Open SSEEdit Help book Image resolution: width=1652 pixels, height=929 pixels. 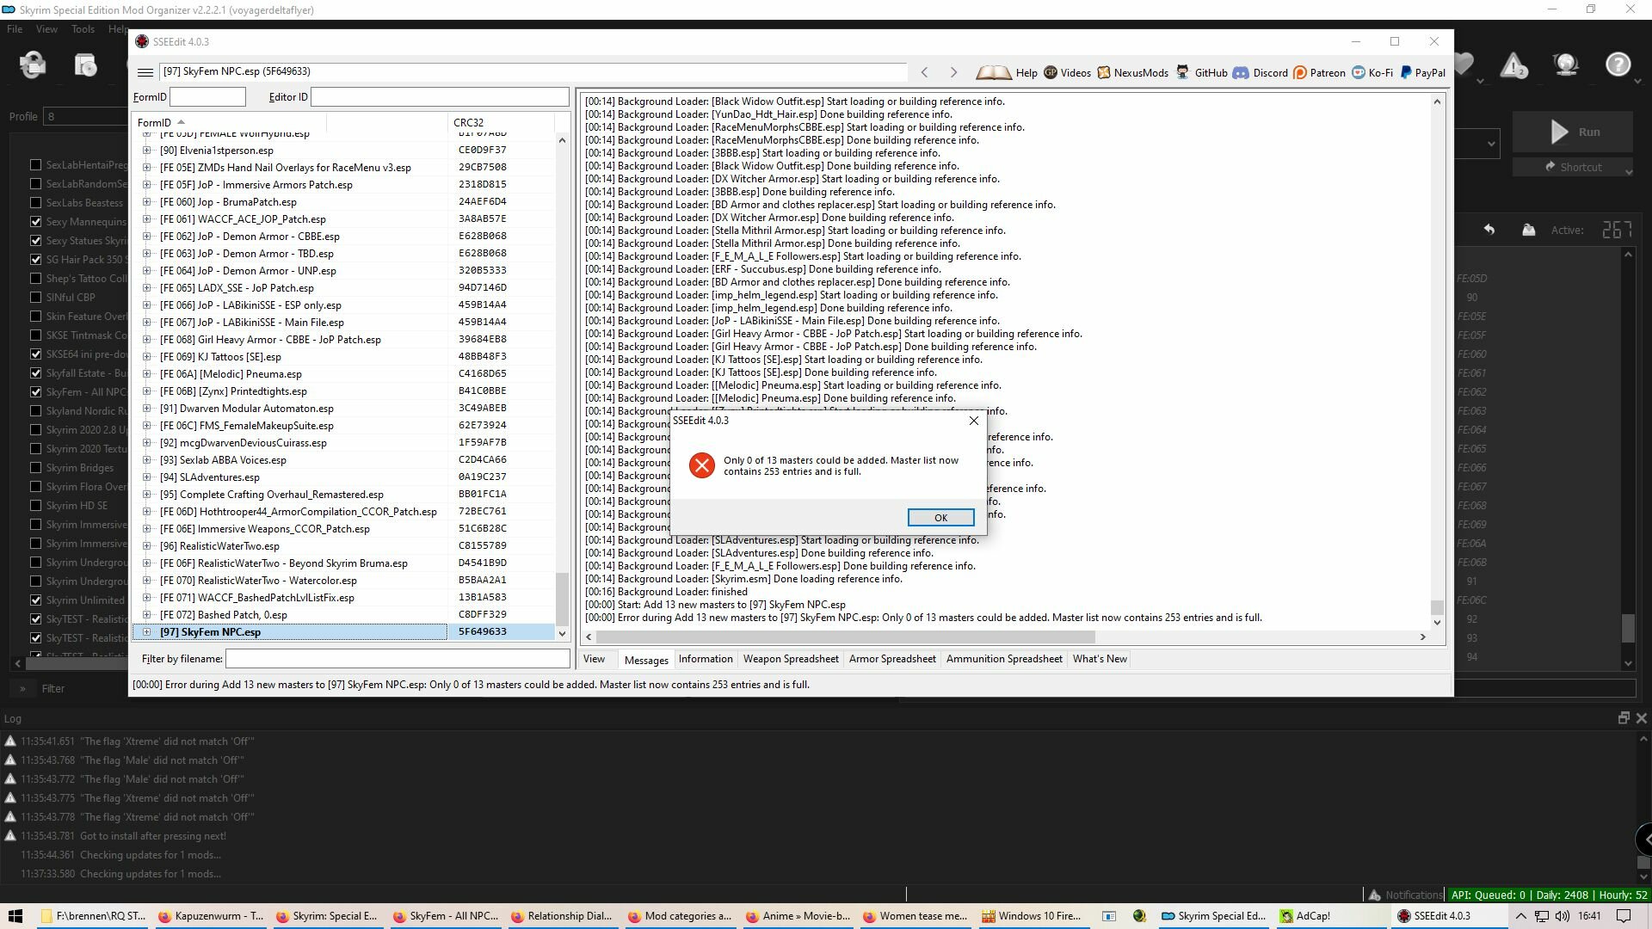click(x=1007, y=73)
